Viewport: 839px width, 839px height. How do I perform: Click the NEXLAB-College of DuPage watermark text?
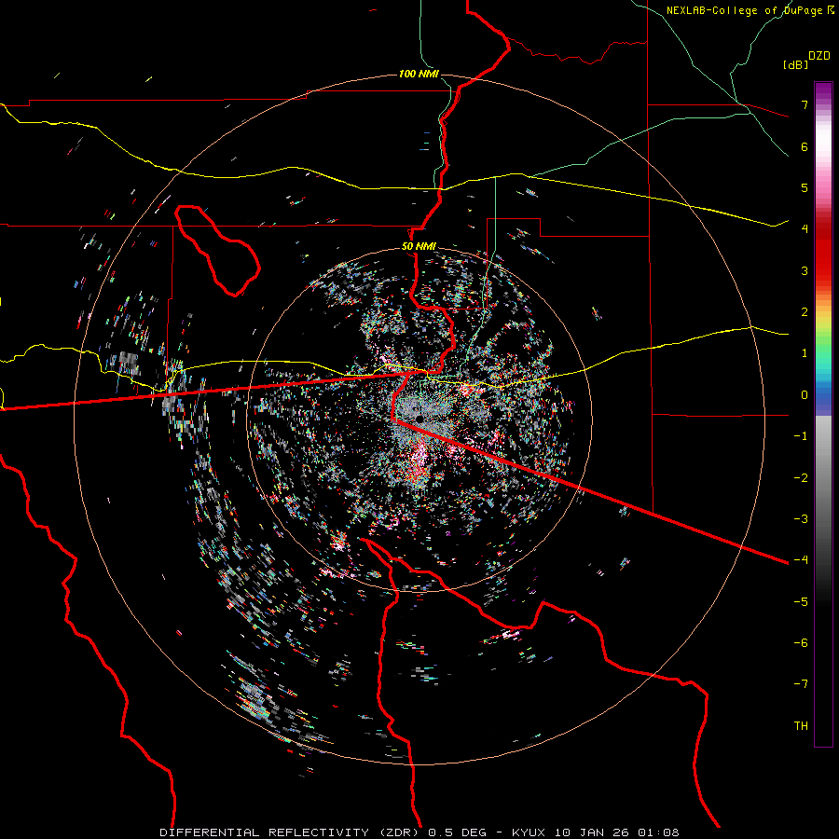(x=744, y=10)
